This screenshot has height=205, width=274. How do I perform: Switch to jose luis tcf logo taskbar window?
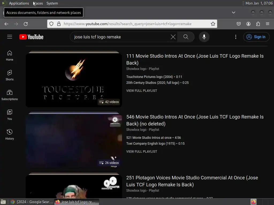pos(77,202)
